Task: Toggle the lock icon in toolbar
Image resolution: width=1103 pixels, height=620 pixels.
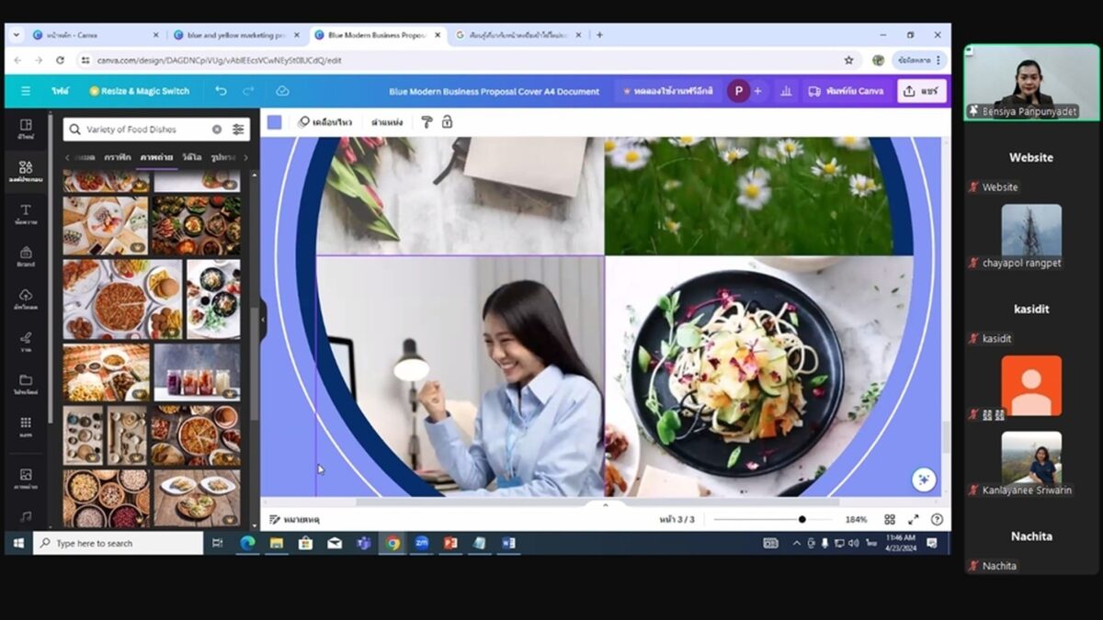Action: tap(448, 122)
